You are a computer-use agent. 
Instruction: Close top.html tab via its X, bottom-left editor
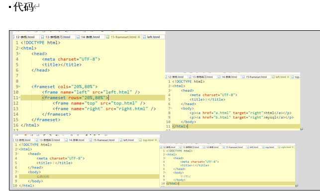tap(156, 140)
